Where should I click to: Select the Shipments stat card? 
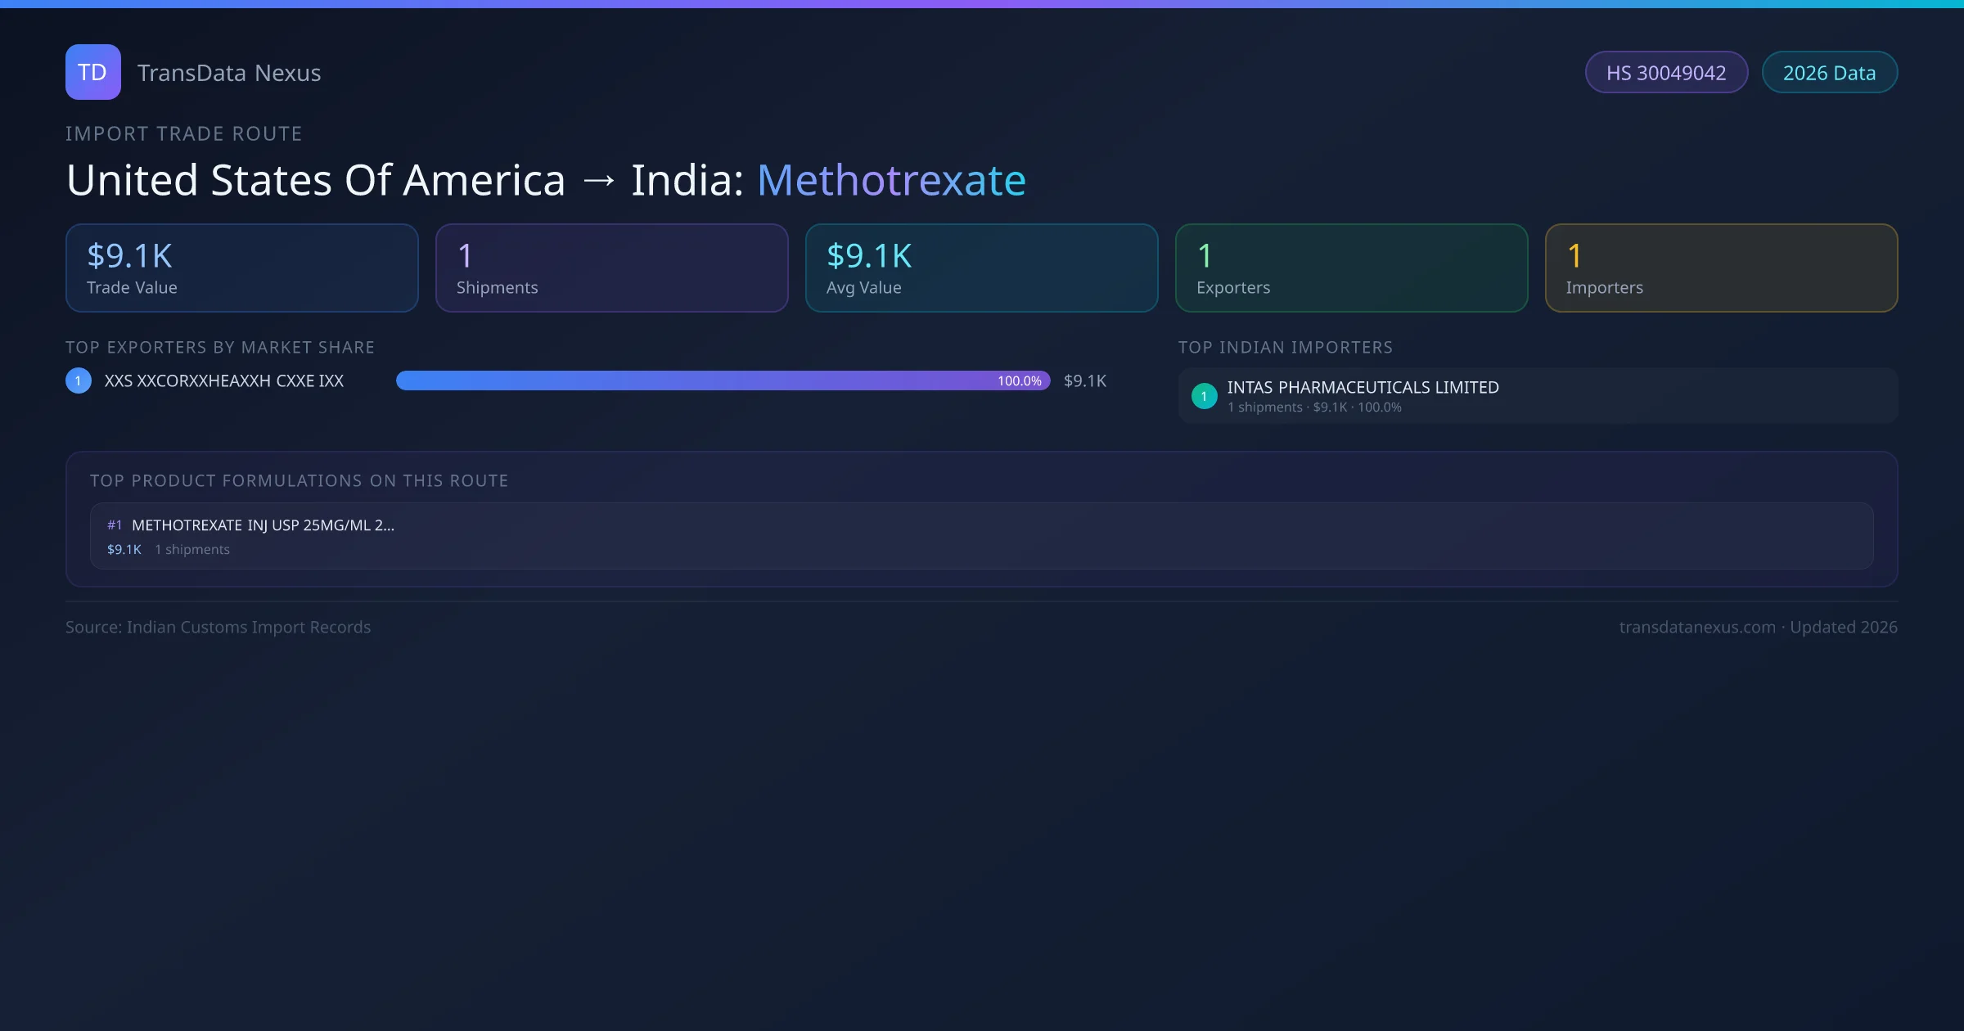611,268
